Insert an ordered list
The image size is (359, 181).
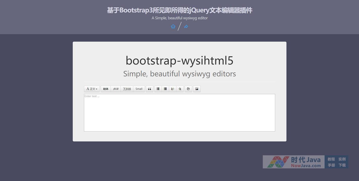click(165, 89)
